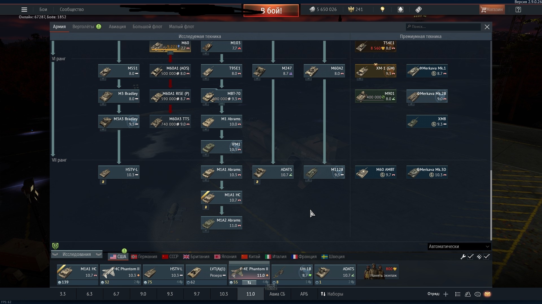Open the 'Сообщество' menu
The width and height of the screenshot is (542, 304).
coord(72,10)
